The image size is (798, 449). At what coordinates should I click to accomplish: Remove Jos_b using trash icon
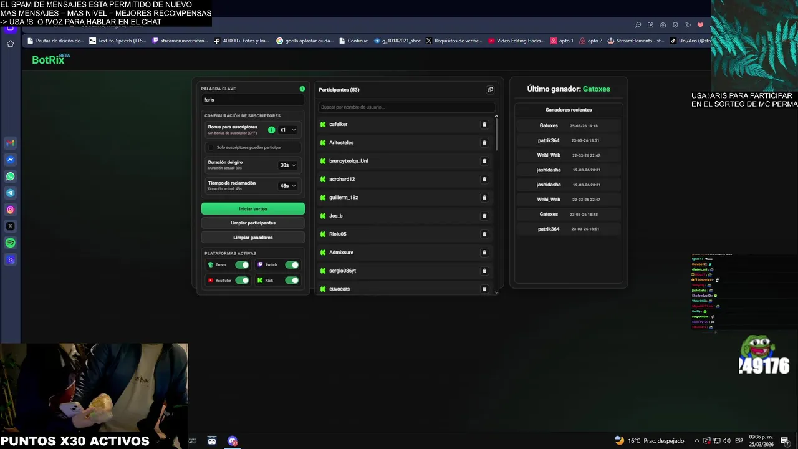484,216
